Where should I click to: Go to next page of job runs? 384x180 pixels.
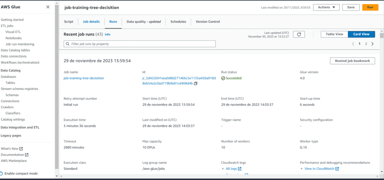coord(372,44)
